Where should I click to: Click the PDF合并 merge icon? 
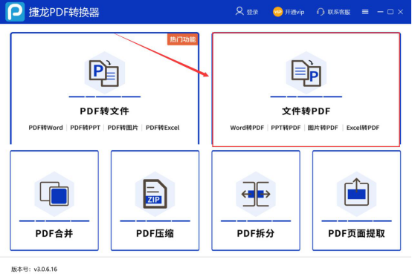(54, 194)
